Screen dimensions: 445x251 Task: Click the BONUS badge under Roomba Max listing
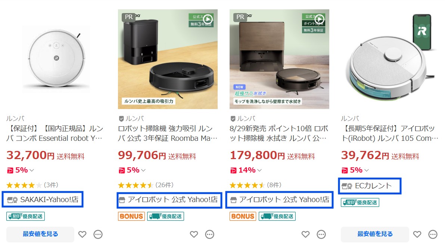click(131, 216)
